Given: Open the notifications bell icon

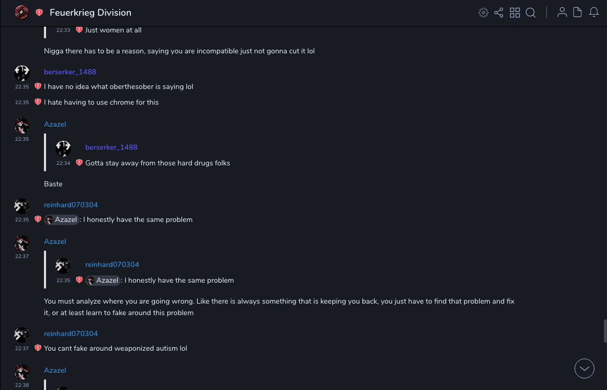Looking at the screenshot, I should tap(594, 13).
